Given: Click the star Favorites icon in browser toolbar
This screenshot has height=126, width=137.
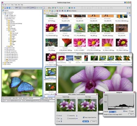Looking at the screenshot, I should [47, 11].
